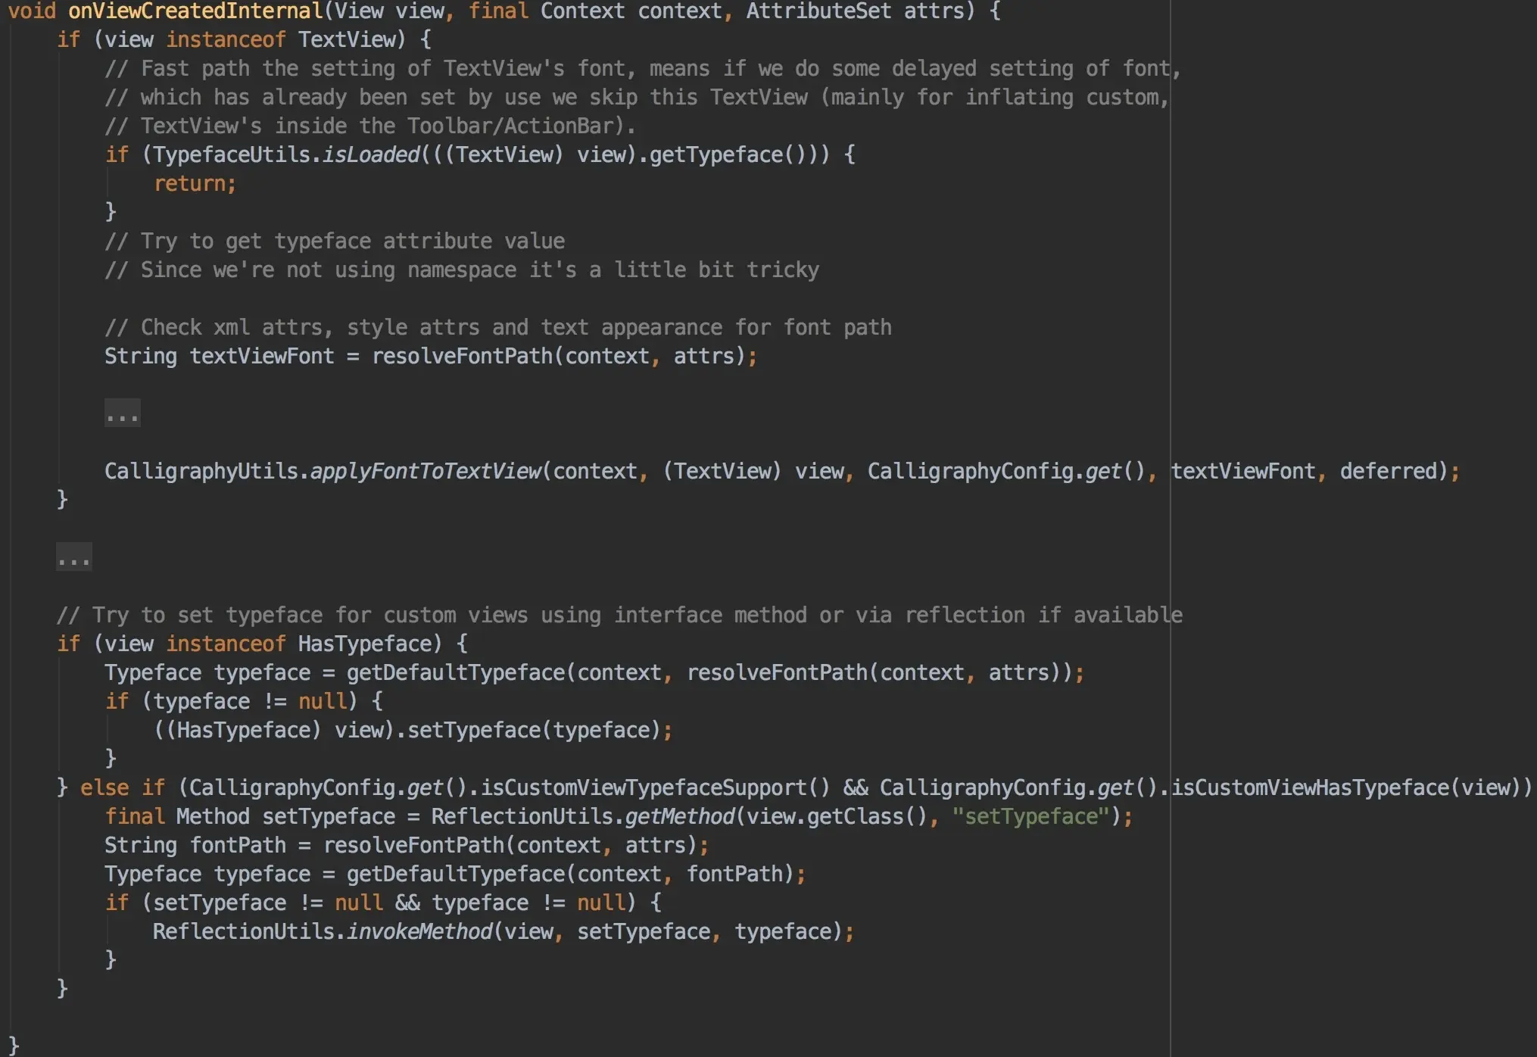
Task: Expand the collapsed code fold after resolveFontPath
Action: tap(122, 413)
